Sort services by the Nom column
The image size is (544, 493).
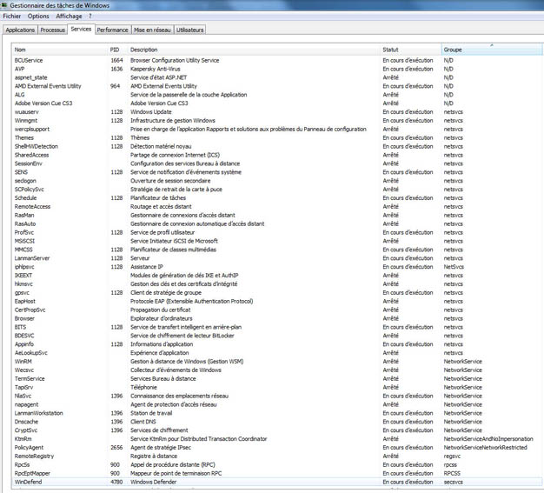60,50
